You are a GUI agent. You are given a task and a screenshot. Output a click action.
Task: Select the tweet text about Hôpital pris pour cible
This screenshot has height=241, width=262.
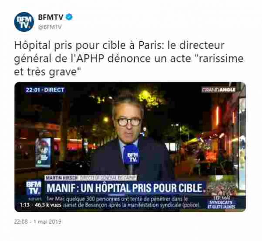pos(129,59)
